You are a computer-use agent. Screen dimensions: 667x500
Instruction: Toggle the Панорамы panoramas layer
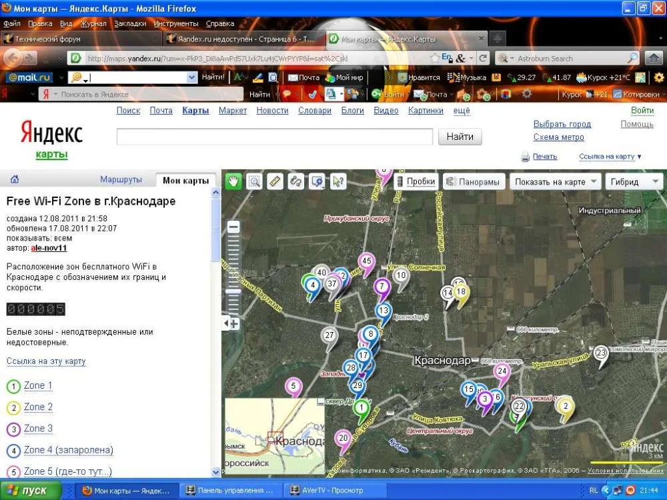(474, 181)
